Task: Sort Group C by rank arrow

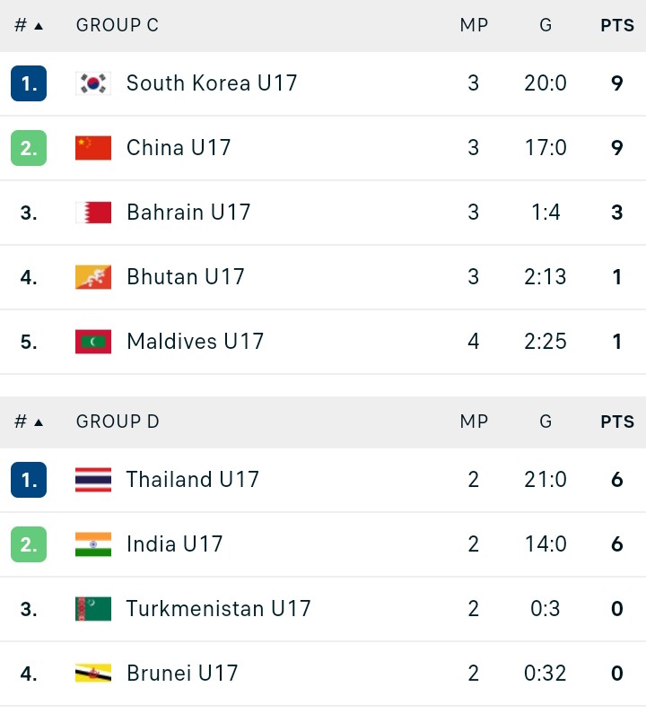Action: (x=39, y=26)
